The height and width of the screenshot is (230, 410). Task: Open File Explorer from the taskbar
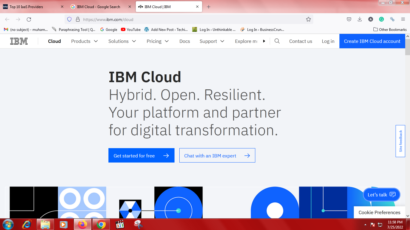[45, 224]
